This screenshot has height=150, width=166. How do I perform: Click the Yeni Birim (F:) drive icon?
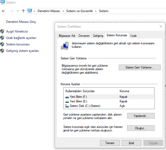click(x=67, y=97)
